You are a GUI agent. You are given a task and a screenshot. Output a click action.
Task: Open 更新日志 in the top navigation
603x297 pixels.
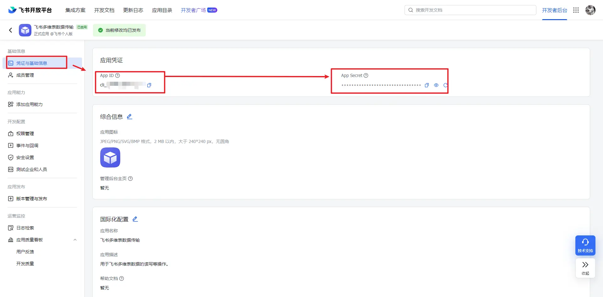(x=133, y=10)
